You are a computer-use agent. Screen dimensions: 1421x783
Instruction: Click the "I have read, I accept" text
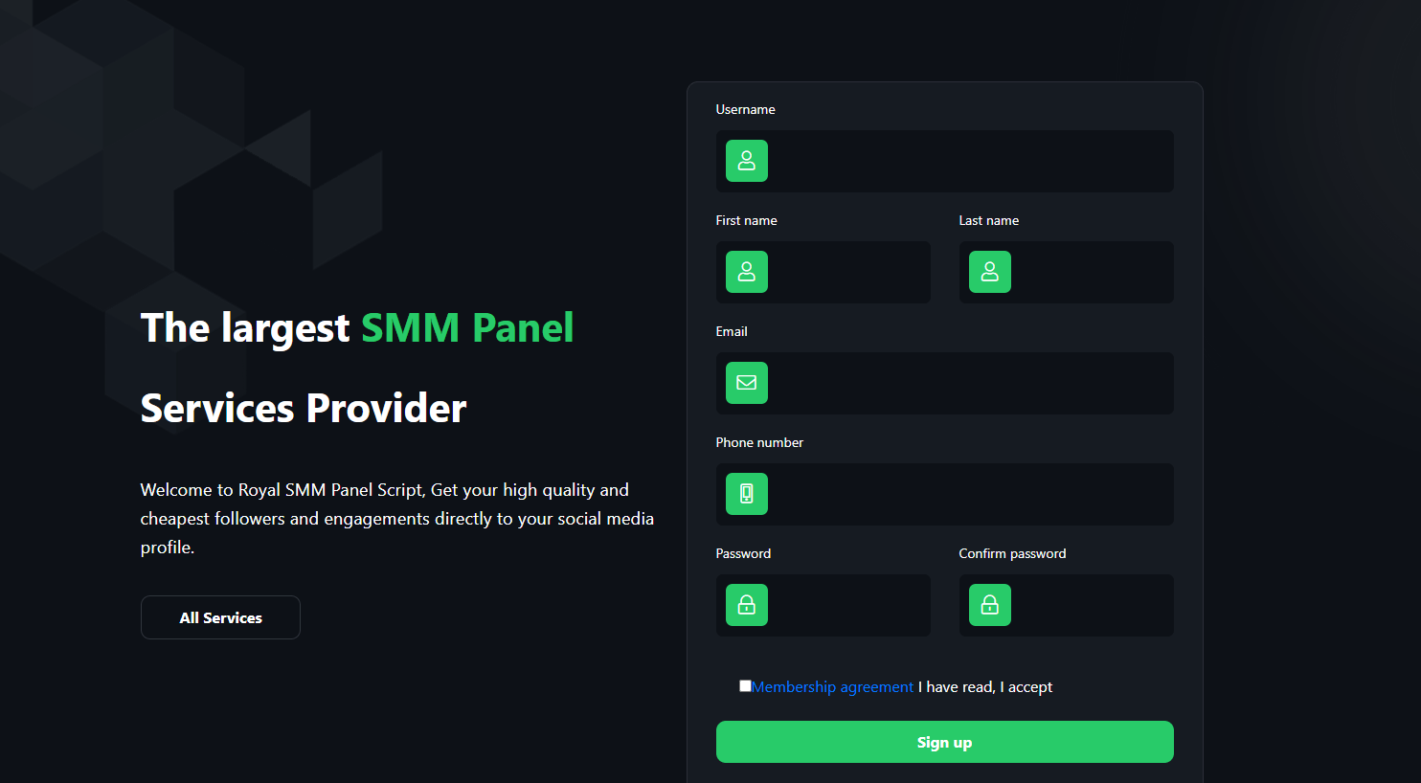click(x=985, y=687)
